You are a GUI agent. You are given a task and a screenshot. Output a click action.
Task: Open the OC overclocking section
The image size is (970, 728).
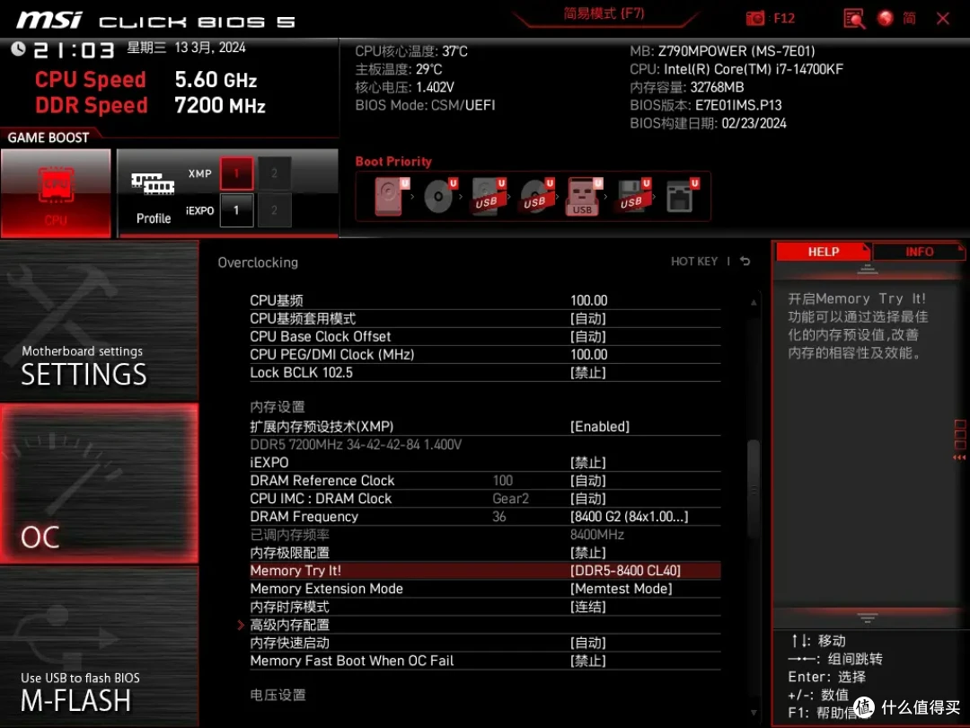[x=99, y=484]
